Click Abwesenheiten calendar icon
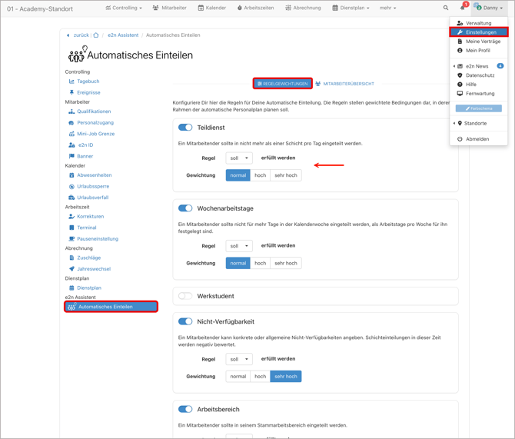515x439 pixels. pyautogui.click(x=71, y=175)
